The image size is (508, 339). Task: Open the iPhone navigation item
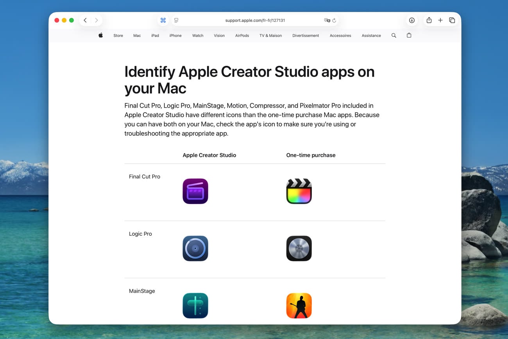point(175,36)
